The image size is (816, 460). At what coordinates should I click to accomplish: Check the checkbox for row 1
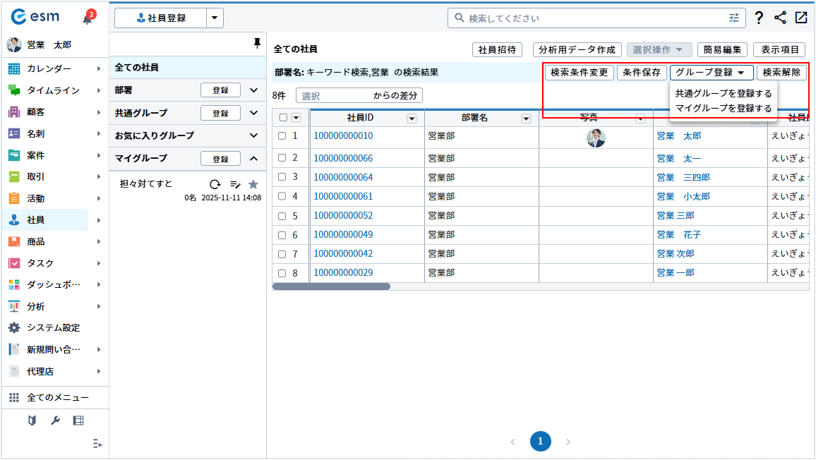[282, 136]
